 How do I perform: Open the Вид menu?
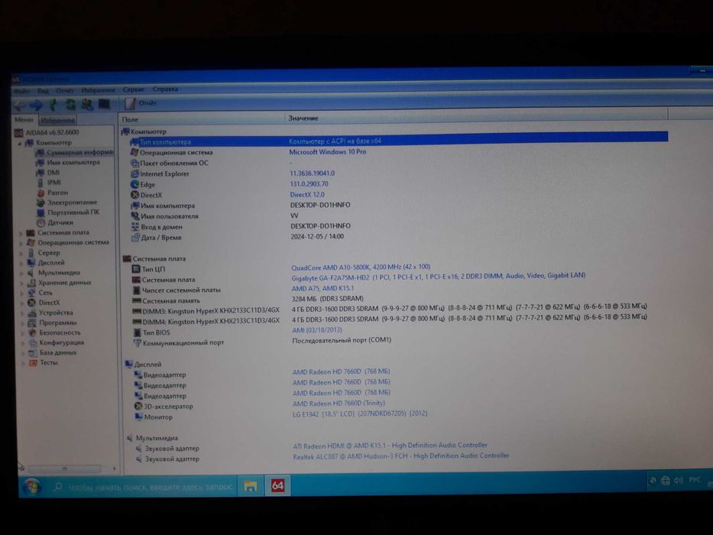click(x=43, y=90)
